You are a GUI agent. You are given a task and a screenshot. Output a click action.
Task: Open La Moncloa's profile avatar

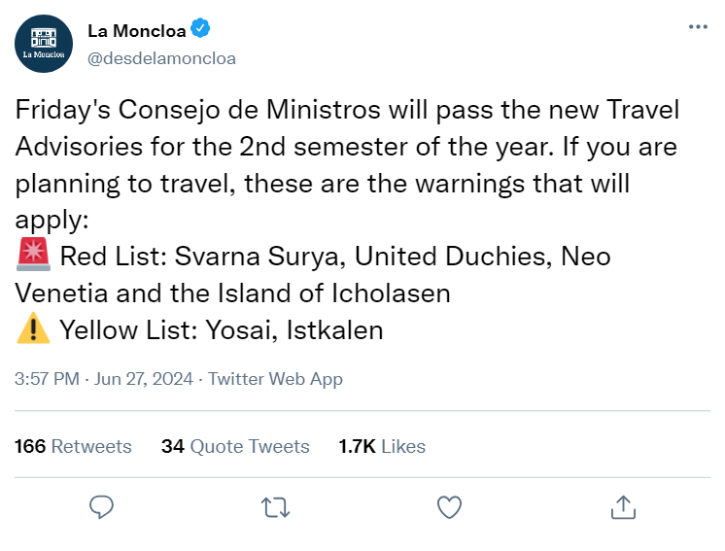(45, 44)
